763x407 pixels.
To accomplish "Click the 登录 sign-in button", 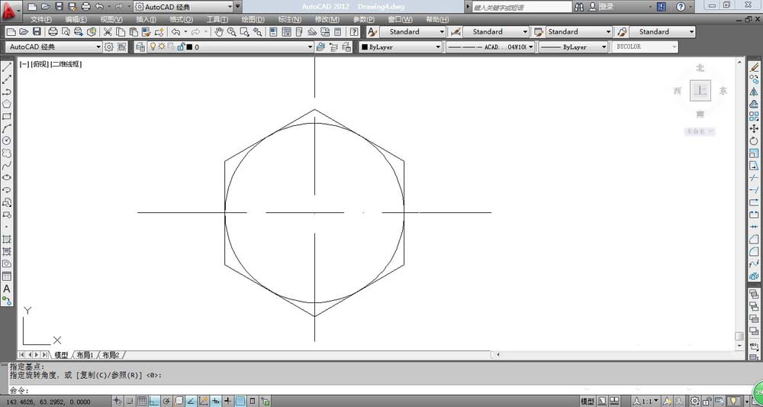I will (x=606, y=6).
